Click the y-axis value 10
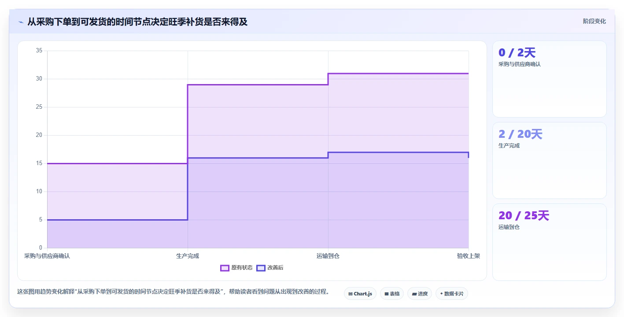624x317 pixels. (39, 192)
